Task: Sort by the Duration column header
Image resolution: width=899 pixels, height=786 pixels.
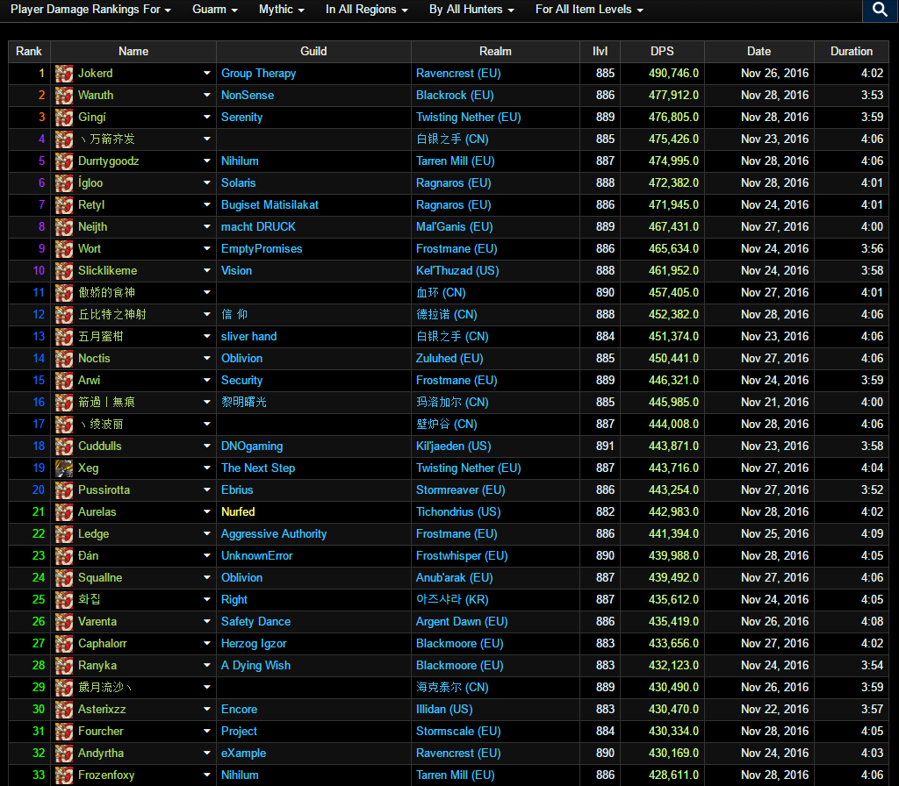Action: pyautogui.click(x=852, y=52)
